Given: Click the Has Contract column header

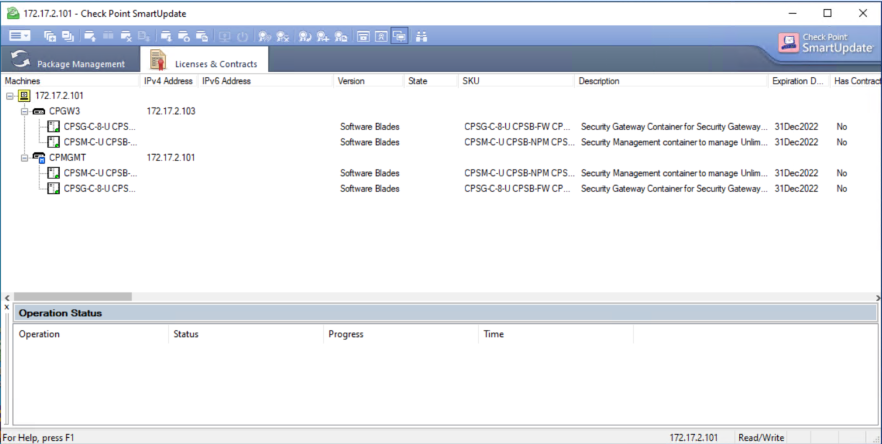Looking at the screenshot, I should 856,81.
